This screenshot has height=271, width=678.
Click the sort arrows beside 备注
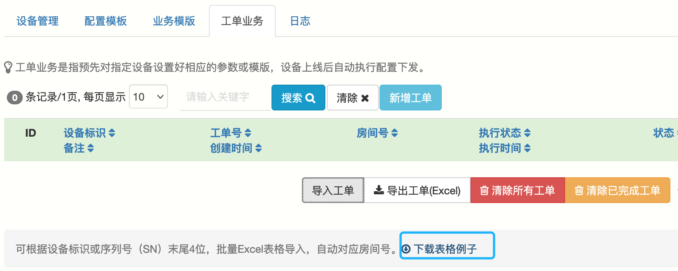(x=91, y=148)
